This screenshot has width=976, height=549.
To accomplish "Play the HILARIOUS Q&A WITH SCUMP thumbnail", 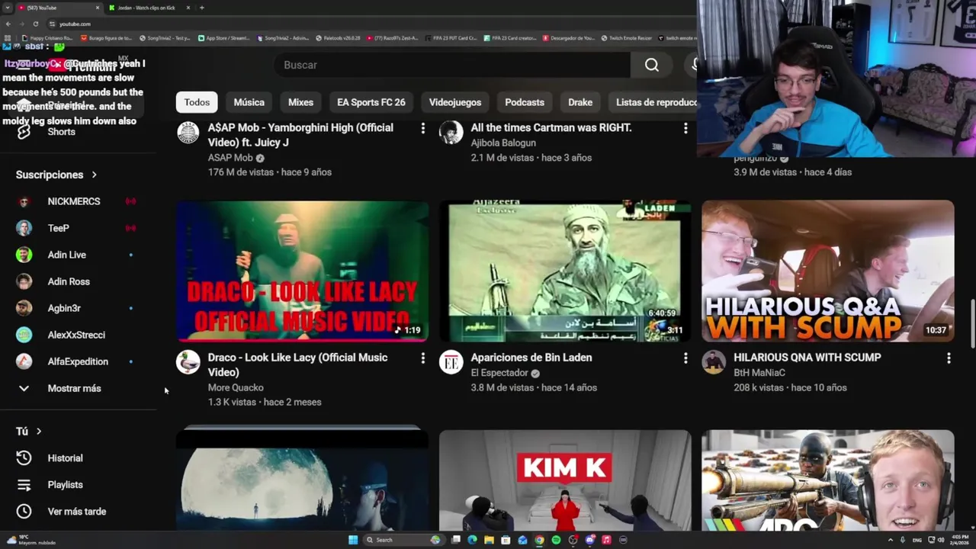I will [828, 271].
